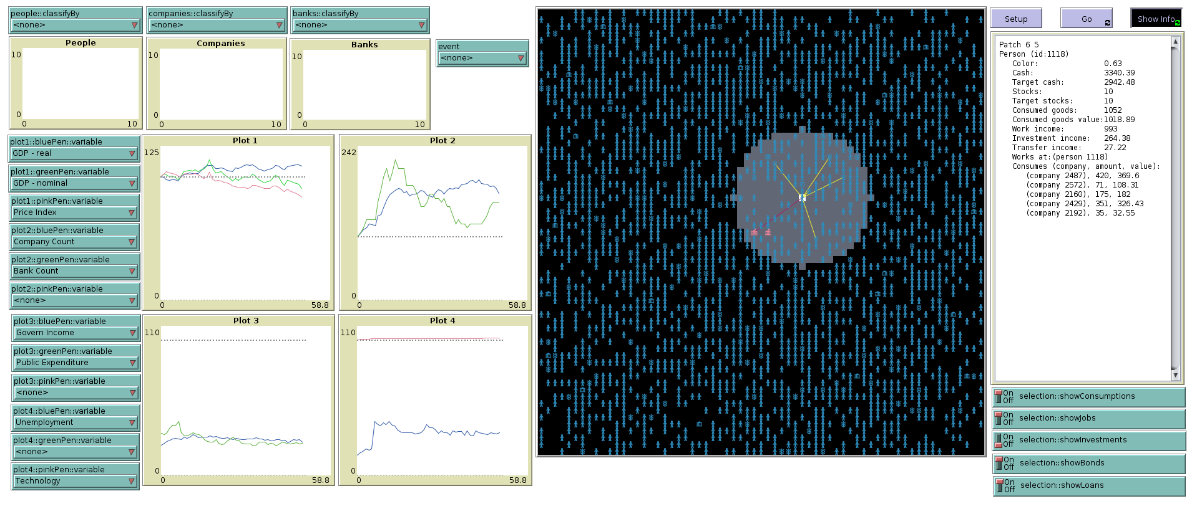Click the forever-loop icon on the Go button
Image resolution: width=1197 pixels, height=529 pixels.
click(x=1107, y=22)
